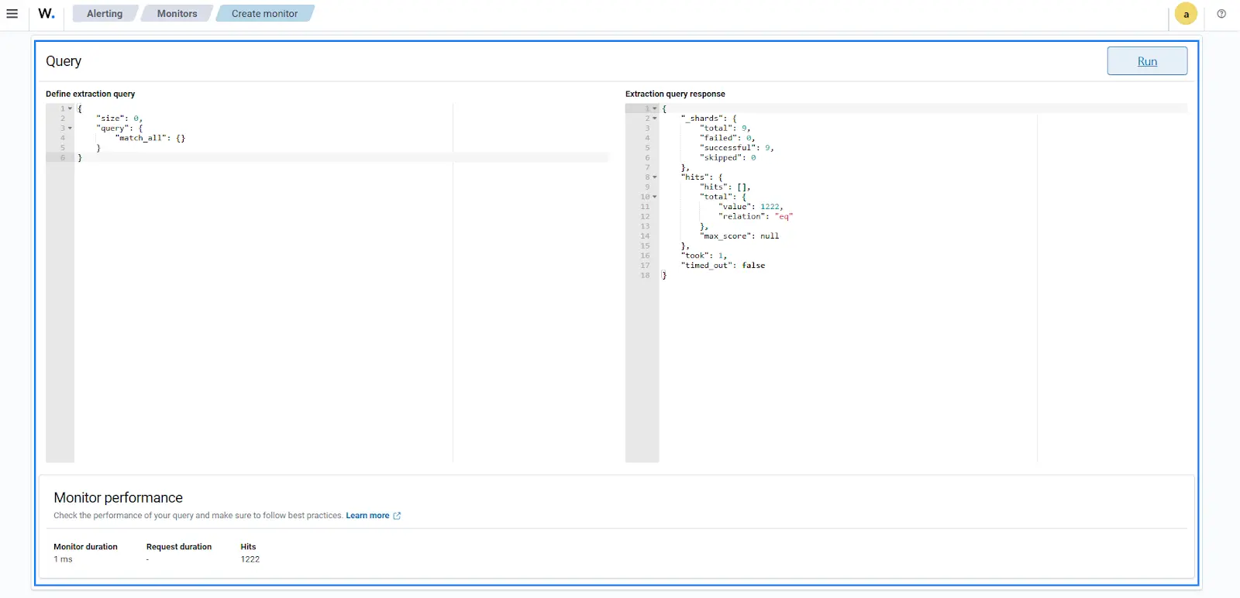Image resolution: width=1240 pixels, height=598 pixels.
Task: Collapse the "_shards" fold arrow on line 2
Action: (654, 119)
